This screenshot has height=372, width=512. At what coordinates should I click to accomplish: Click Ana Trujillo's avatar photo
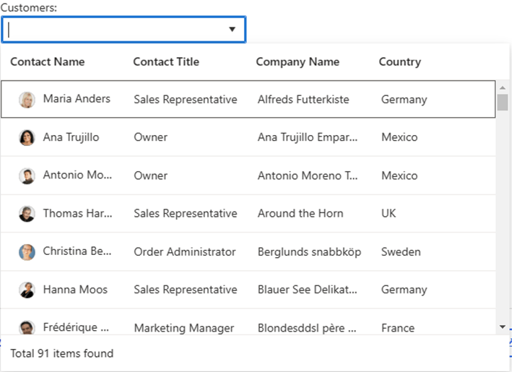point(27,137)
